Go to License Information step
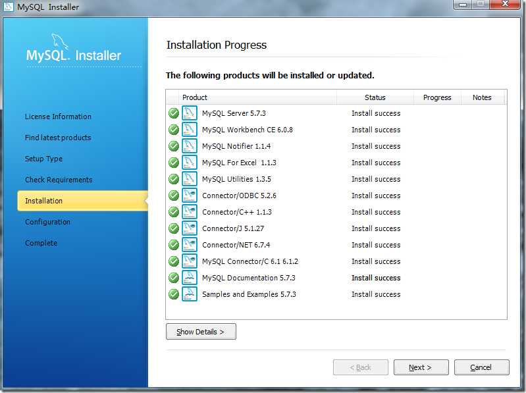Screen dimensions: 526x393 tap(58, 117)
